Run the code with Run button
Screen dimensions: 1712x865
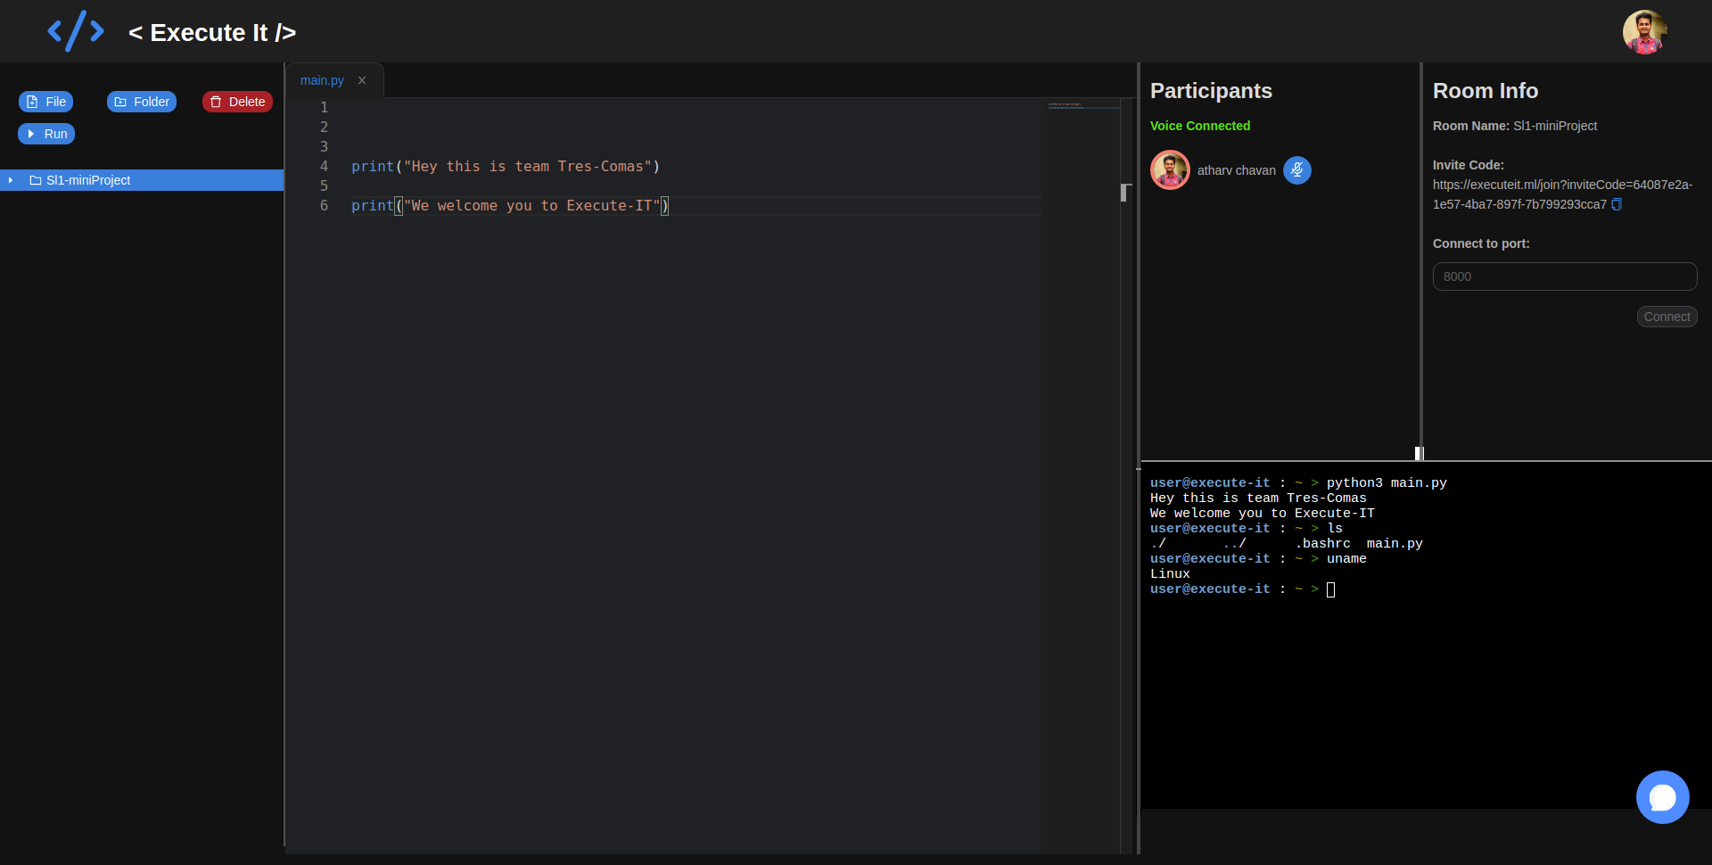46,134
